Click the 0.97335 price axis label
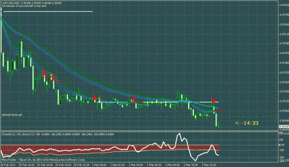This screenshot has height=167, width=289. [284, 73]
